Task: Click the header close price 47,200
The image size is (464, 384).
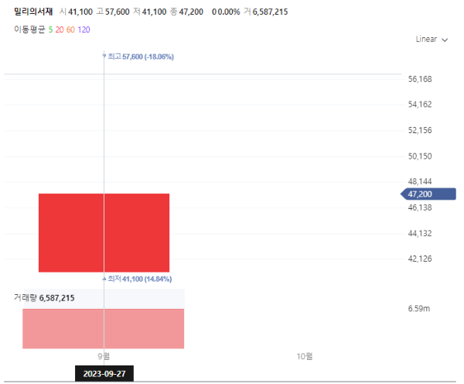Action: tap(191, 12)
